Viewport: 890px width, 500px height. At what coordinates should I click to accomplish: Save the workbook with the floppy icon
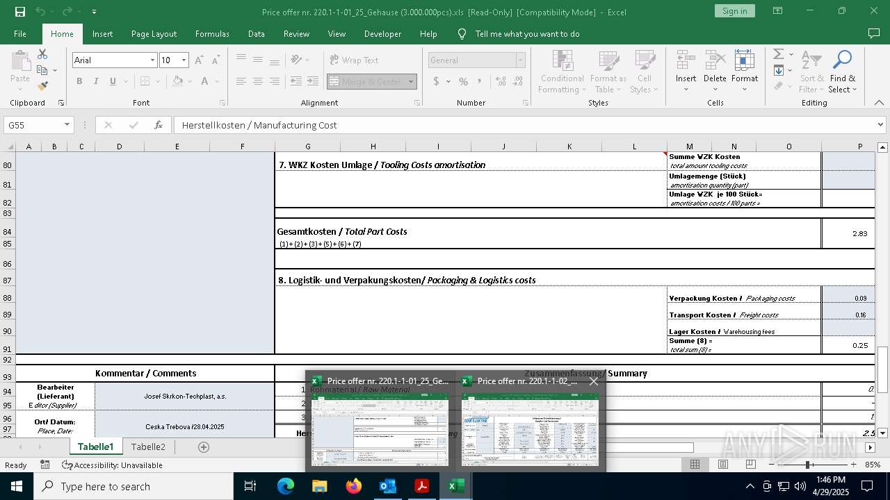click(x=20, y=12)
